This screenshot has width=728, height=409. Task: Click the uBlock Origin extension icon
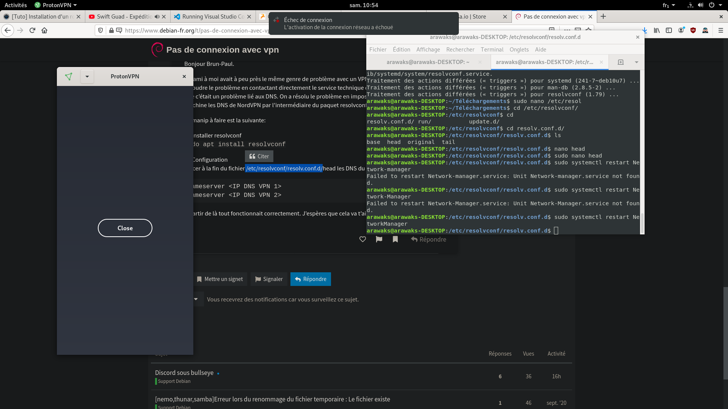click(x=693, y=30)
